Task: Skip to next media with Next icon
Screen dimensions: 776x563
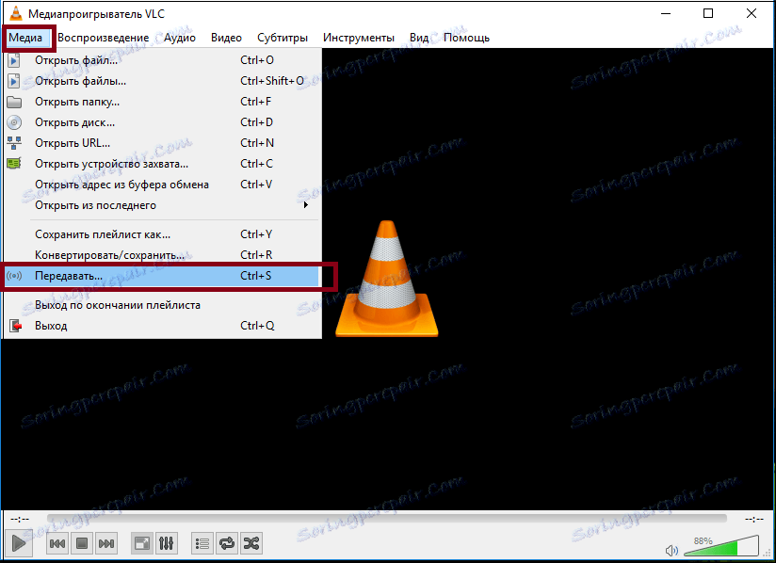Action: point(105,542)
